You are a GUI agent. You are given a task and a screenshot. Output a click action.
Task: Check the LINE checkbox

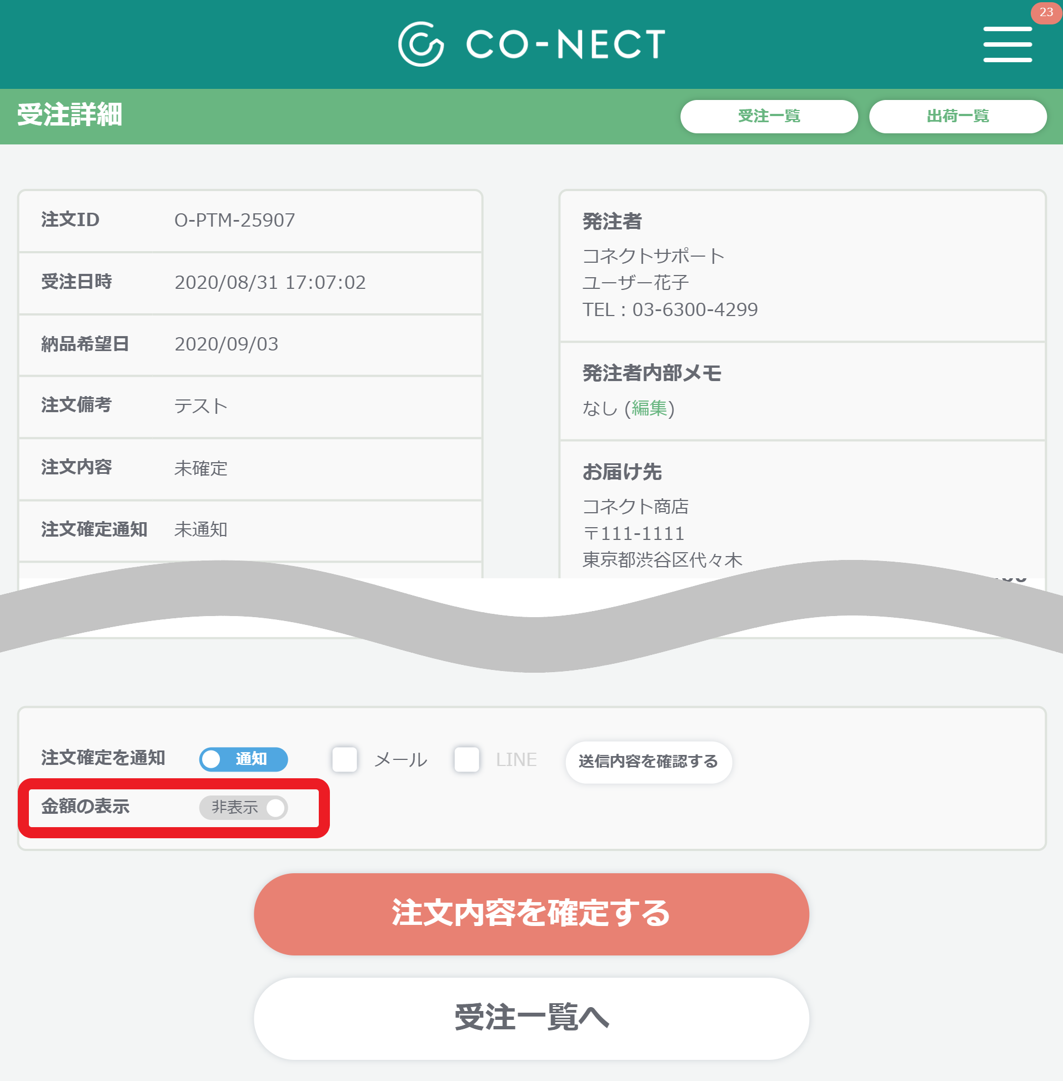[x=467, y=759]
